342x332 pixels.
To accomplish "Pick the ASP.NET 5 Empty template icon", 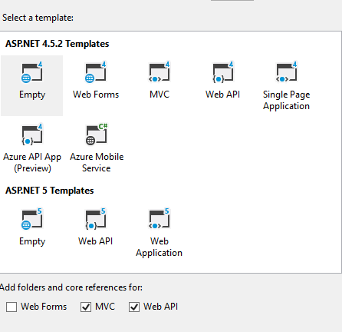I will click(x=32, y=219).
